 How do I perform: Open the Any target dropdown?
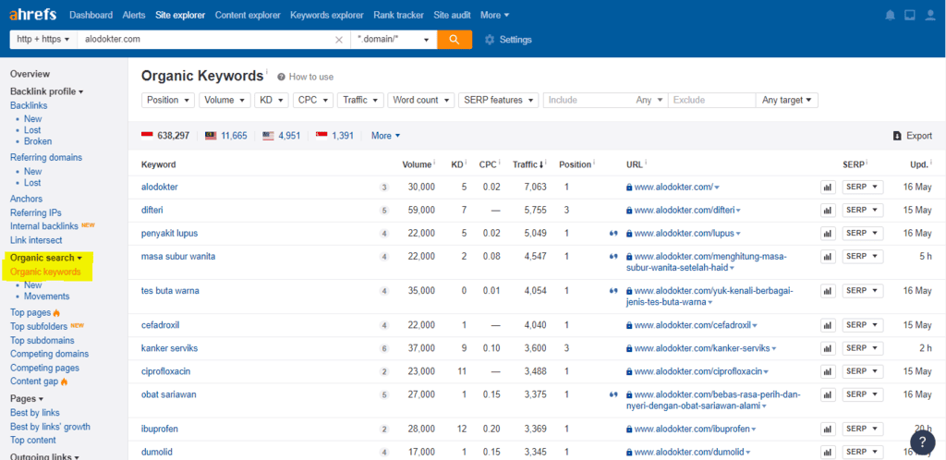tap(787, 100)
